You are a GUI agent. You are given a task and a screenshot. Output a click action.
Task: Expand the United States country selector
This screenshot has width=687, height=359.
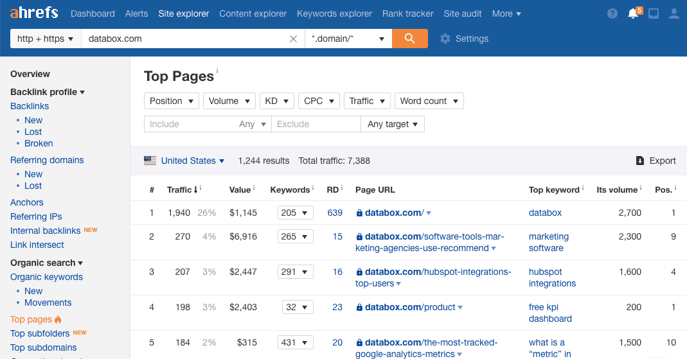click(192, 161)
